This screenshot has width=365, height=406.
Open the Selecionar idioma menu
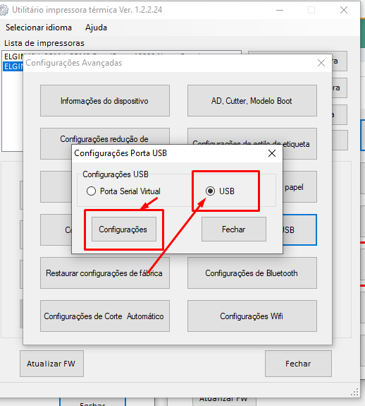39,28
